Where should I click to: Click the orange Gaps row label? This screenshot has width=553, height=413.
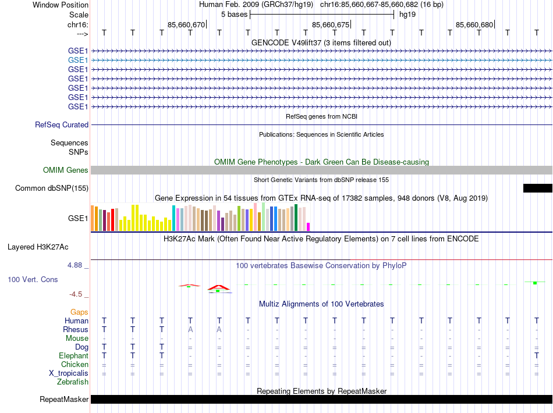click(x=79, y=312)
